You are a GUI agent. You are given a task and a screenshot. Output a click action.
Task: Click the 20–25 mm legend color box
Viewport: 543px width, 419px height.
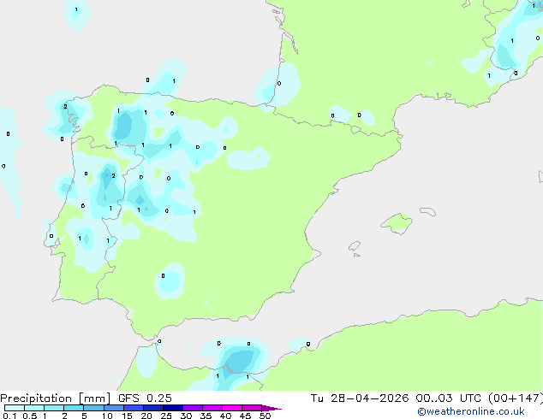(x=152, y=408)
